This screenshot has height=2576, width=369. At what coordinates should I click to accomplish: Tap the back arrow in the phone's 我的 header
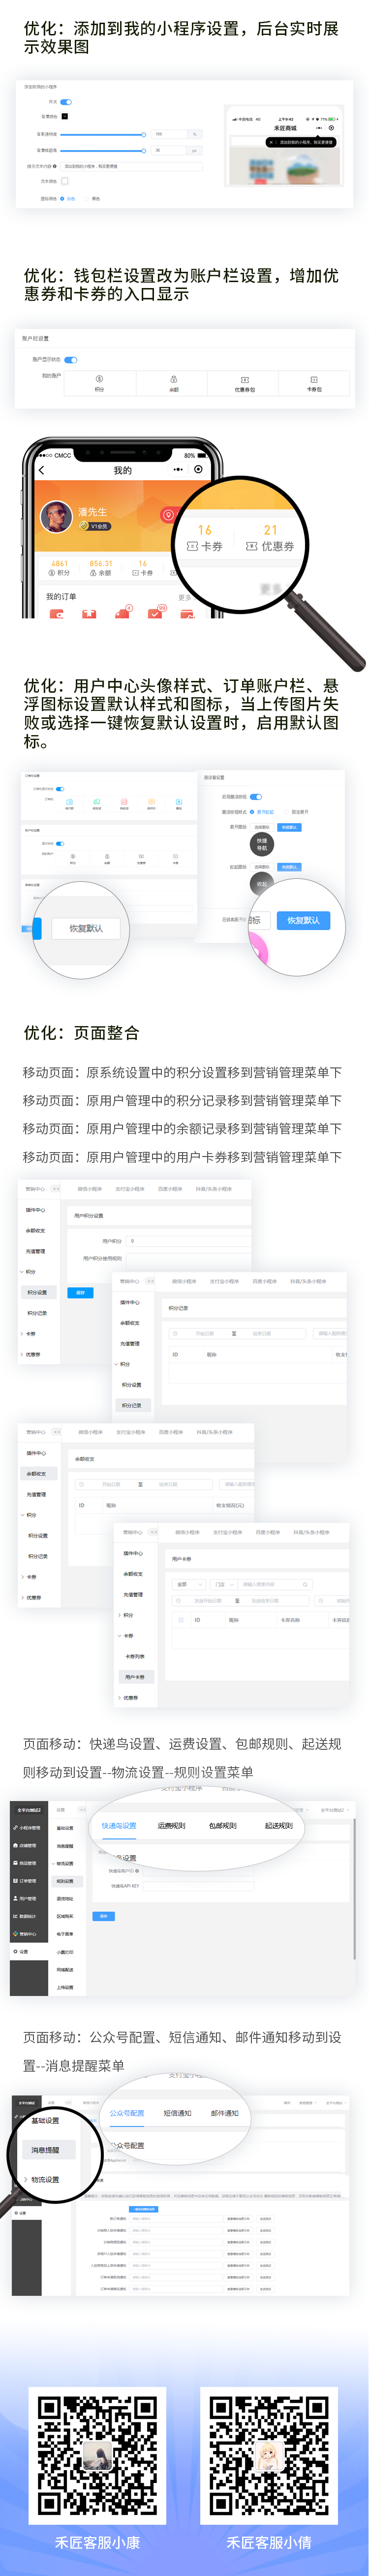tap(41, 470)
